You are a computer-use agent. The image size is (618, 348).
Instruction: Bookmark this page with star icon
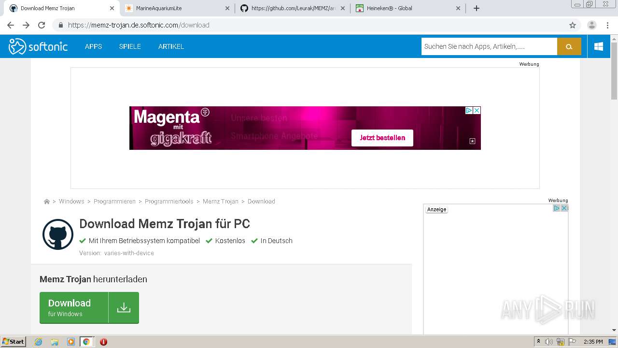pyautogui.click(x=573, y=25)
